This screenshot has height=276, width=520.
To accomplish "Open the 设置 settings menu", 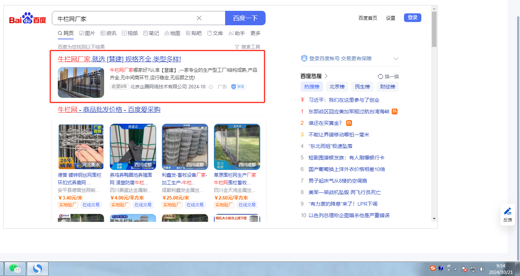I will 391,18.
